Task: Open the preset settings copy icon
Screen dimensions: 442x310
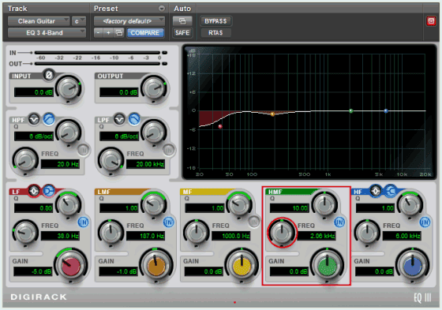Action: [119, 32]
